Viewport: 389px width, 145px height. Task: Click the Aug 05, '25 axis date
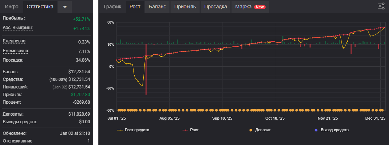coord(169,119)
